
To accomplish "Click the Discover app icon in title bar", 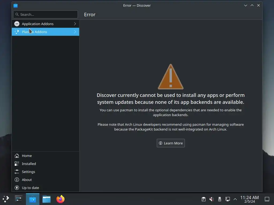I will (16, 6).
